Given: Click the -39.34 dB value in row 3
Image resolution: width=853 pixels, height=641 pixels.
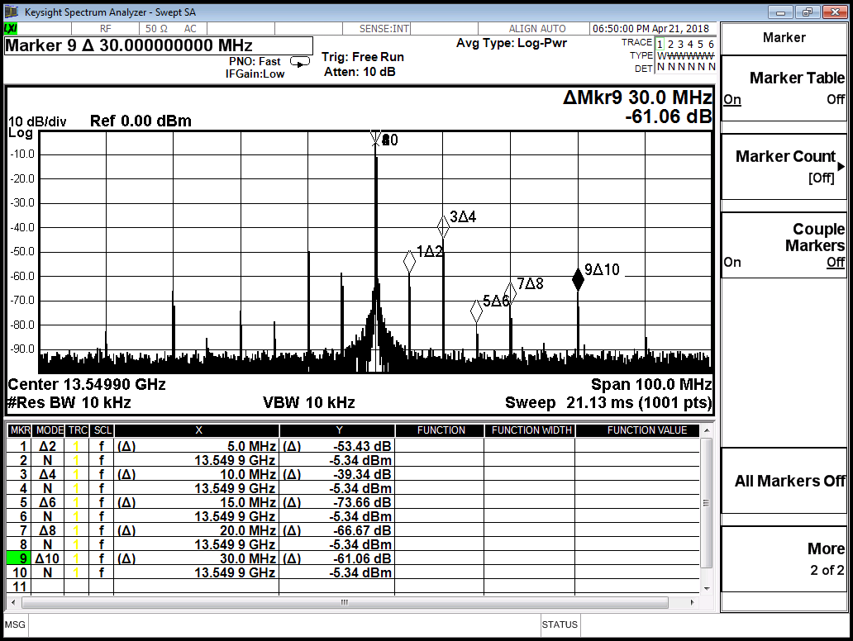Looking at the screenshot, I should [362, 474].
